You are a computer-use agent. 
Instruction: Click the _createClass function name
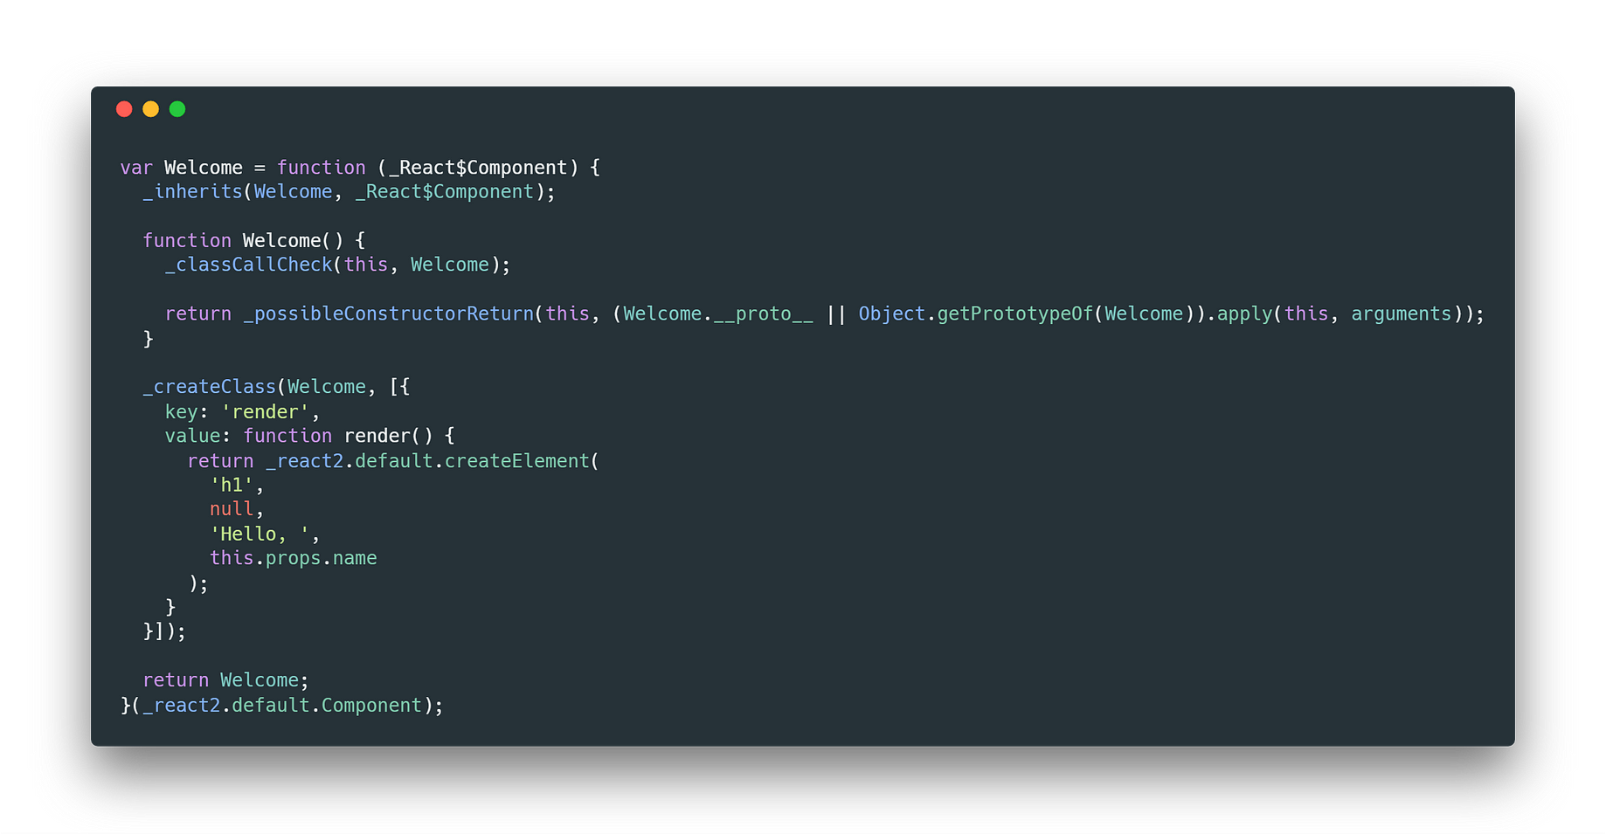pyautogui.click(x=210, y=387)
